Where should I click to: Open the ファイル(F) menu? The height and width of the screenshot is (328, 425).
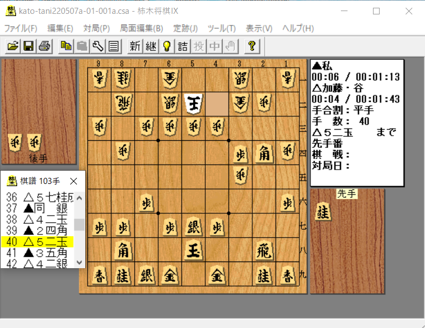pyautogui.click(x=21, y=28)
